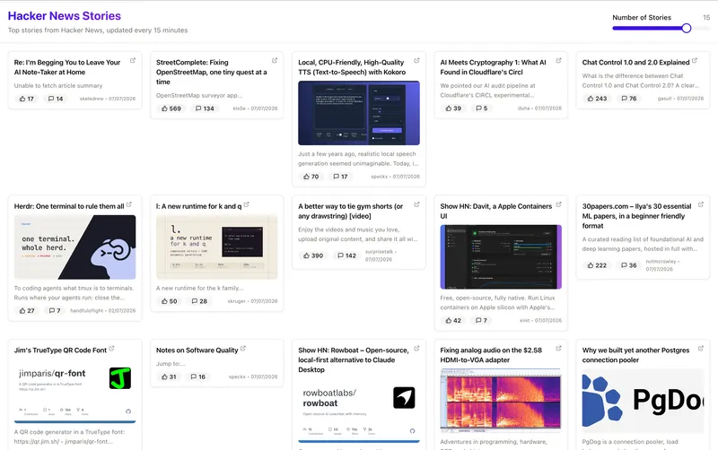718x450 pixels.
Task: Click the rowboatlabs/rowboat repository thumbnail
Action: click(359, 411)
